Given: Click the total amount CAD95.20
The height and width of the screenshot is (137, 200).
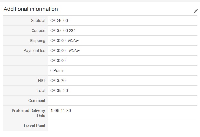Looking at the screenshot, I should tap(59, 91).
